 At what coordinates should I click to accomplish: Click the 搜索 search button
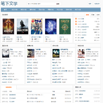[58, 4]
